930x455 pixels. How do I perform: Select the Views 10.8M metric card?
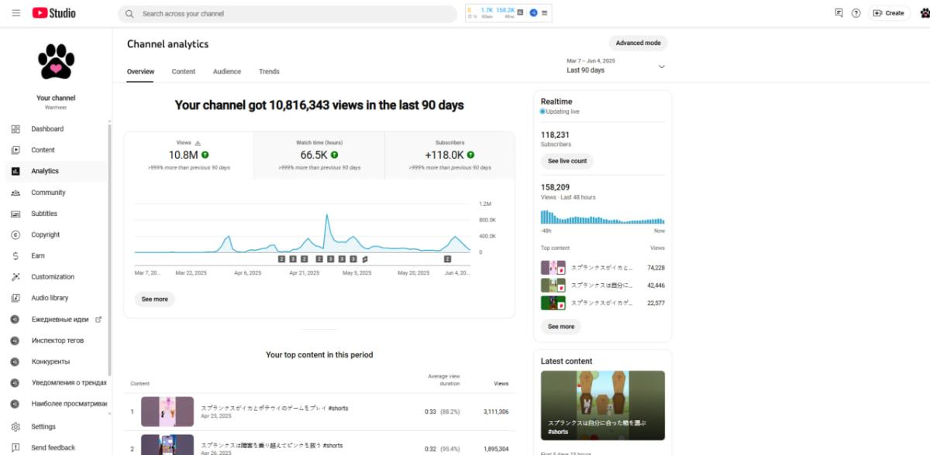pos(189,155)
